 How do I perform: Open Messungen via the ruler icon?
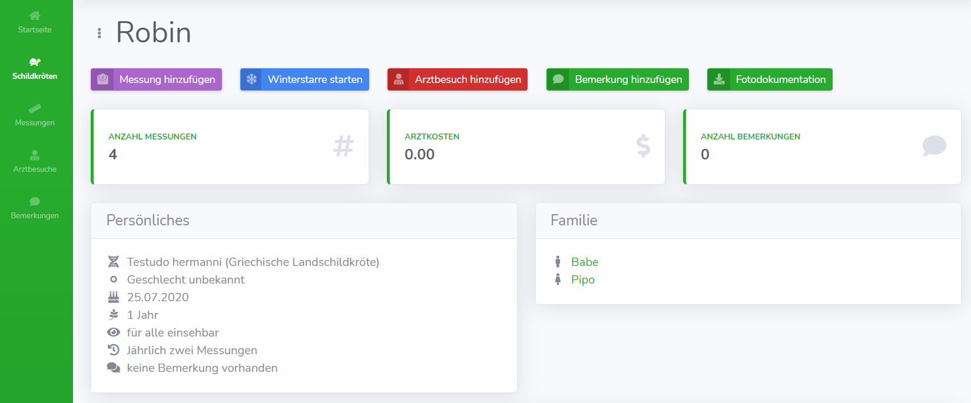pyautogui.click(x=35, y=109)
